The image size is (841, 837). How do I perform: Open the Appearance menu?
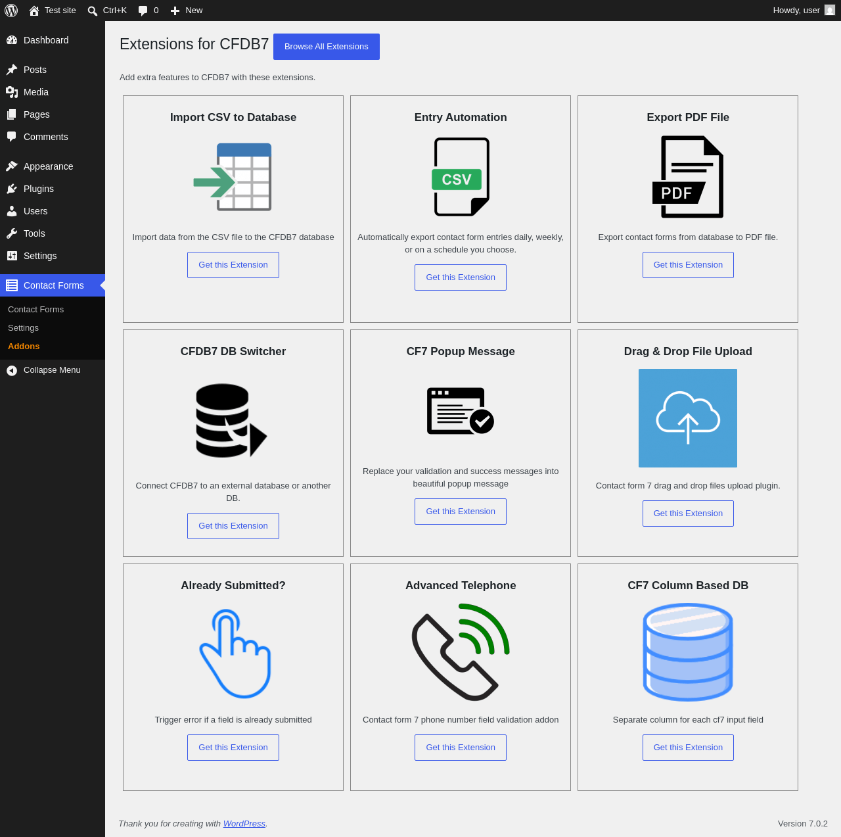point(53,166)
